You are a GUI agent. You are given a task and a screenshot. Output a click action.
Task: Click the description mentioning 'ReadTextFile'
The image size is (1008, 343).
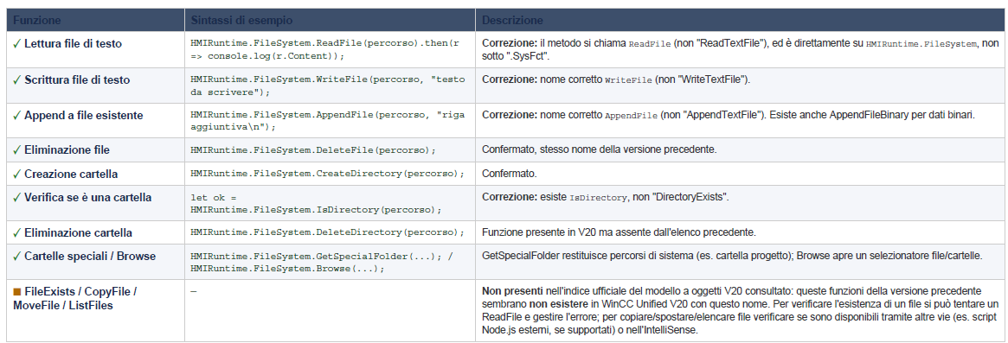(741, 49)
